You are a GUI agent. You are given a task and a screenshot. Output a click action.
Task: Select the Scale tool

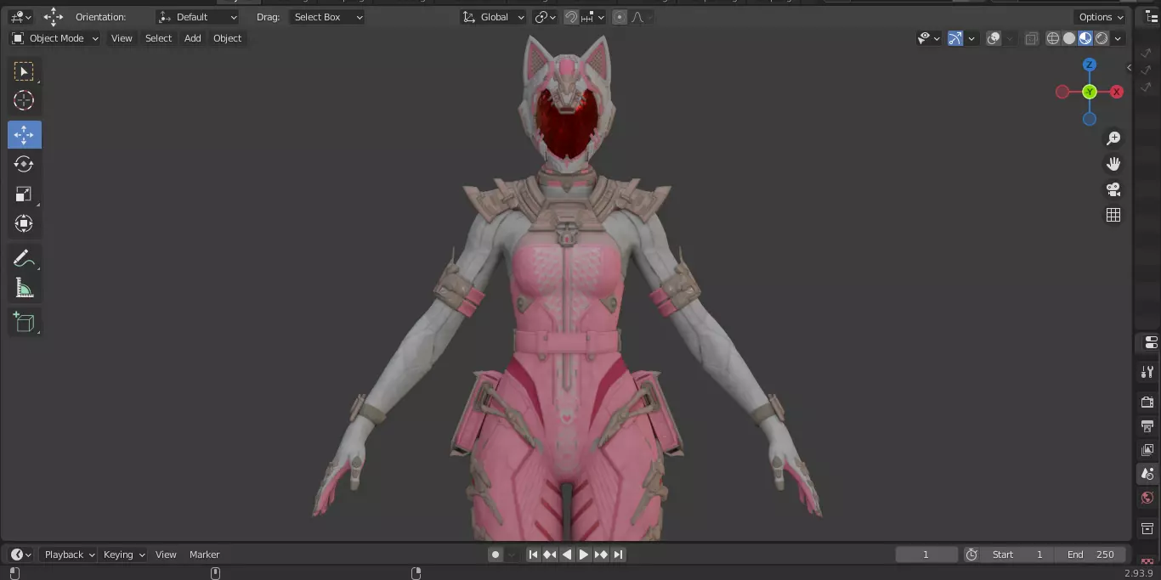pyautogui.click(x=24, y=194)
